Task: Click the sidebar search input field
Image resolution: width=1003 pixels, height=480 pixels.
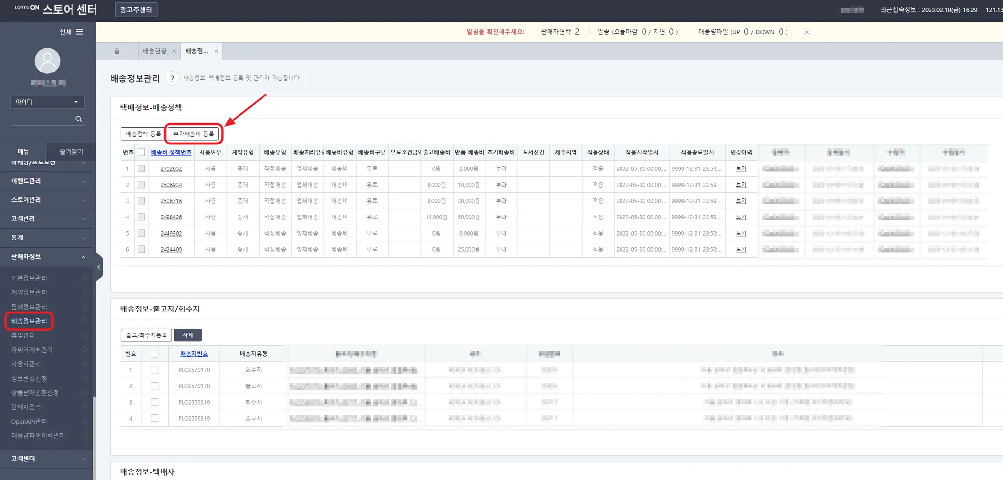Action: [x=43, y=119]
